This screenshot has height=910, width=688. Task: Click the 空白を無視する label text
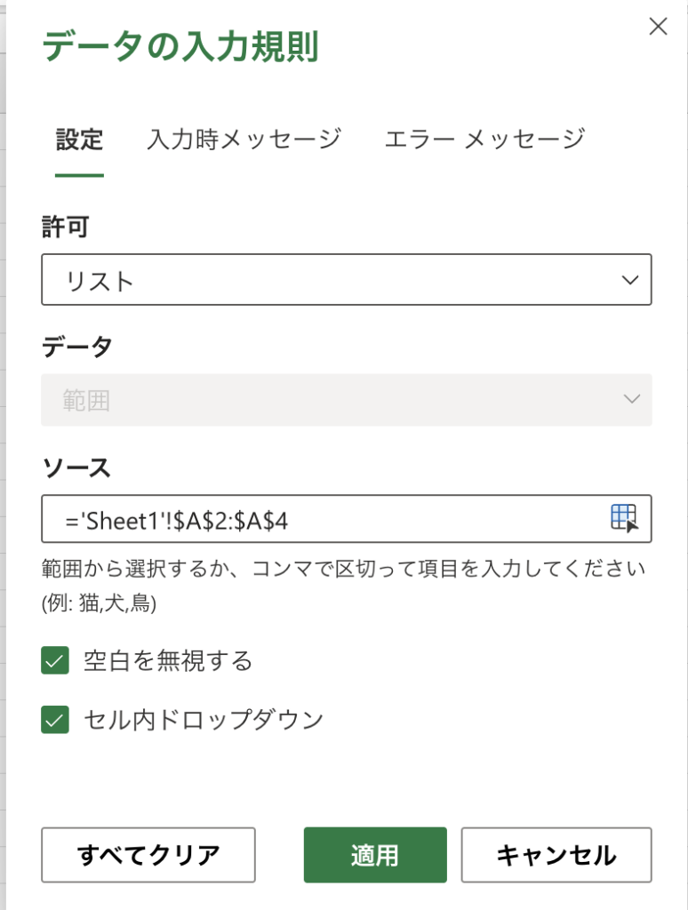[x=168, y=661]
